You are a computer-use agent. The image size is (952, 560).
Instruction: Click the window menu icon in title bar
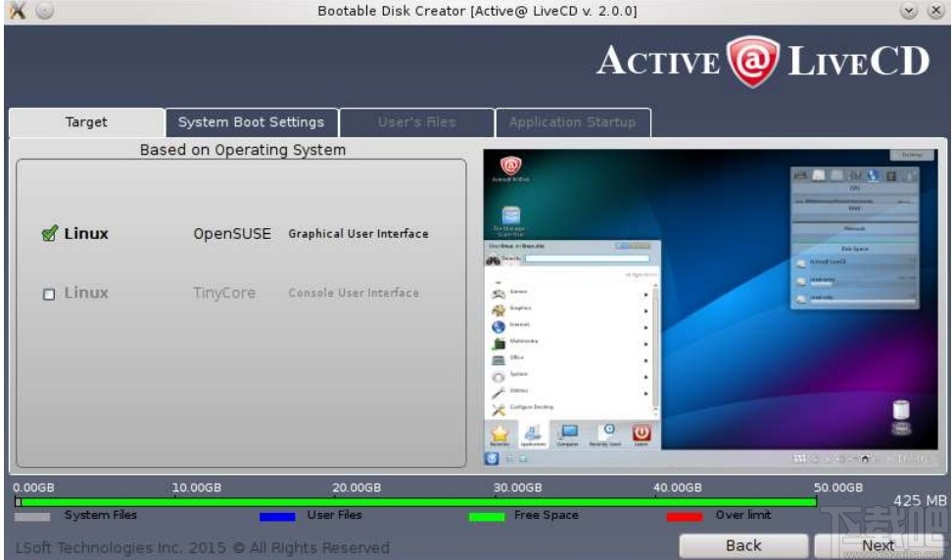tap(17, 11)
